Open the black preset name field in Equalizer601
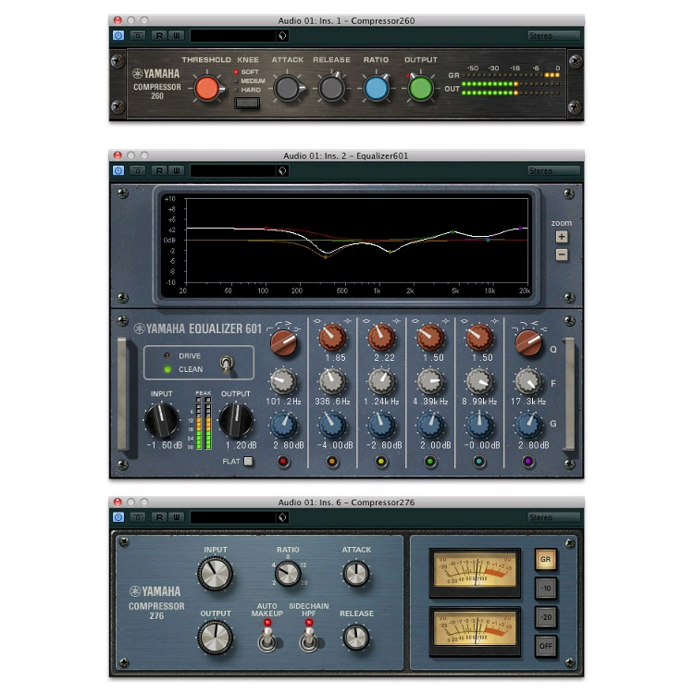The image size is (694, 694). coord(234,170)
